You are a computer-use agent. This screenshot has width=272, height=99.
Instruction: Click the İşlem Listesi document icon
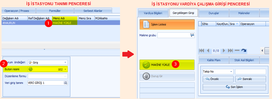click(x=146, y=24)
